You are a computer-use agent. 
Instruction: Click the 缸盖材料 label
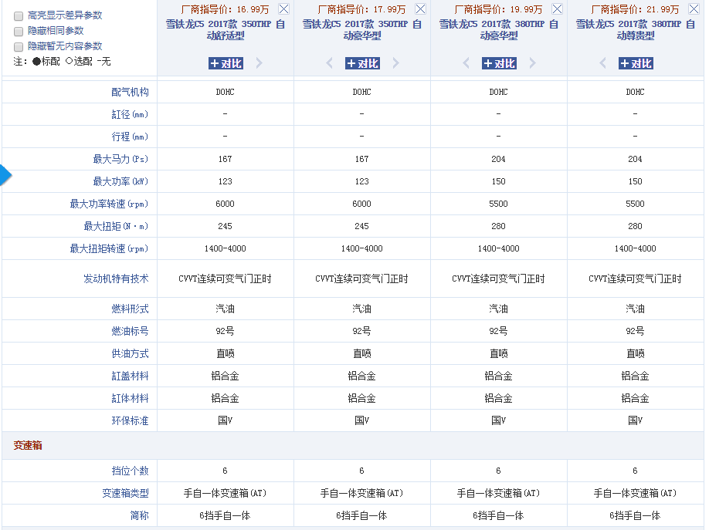(130, 376)
